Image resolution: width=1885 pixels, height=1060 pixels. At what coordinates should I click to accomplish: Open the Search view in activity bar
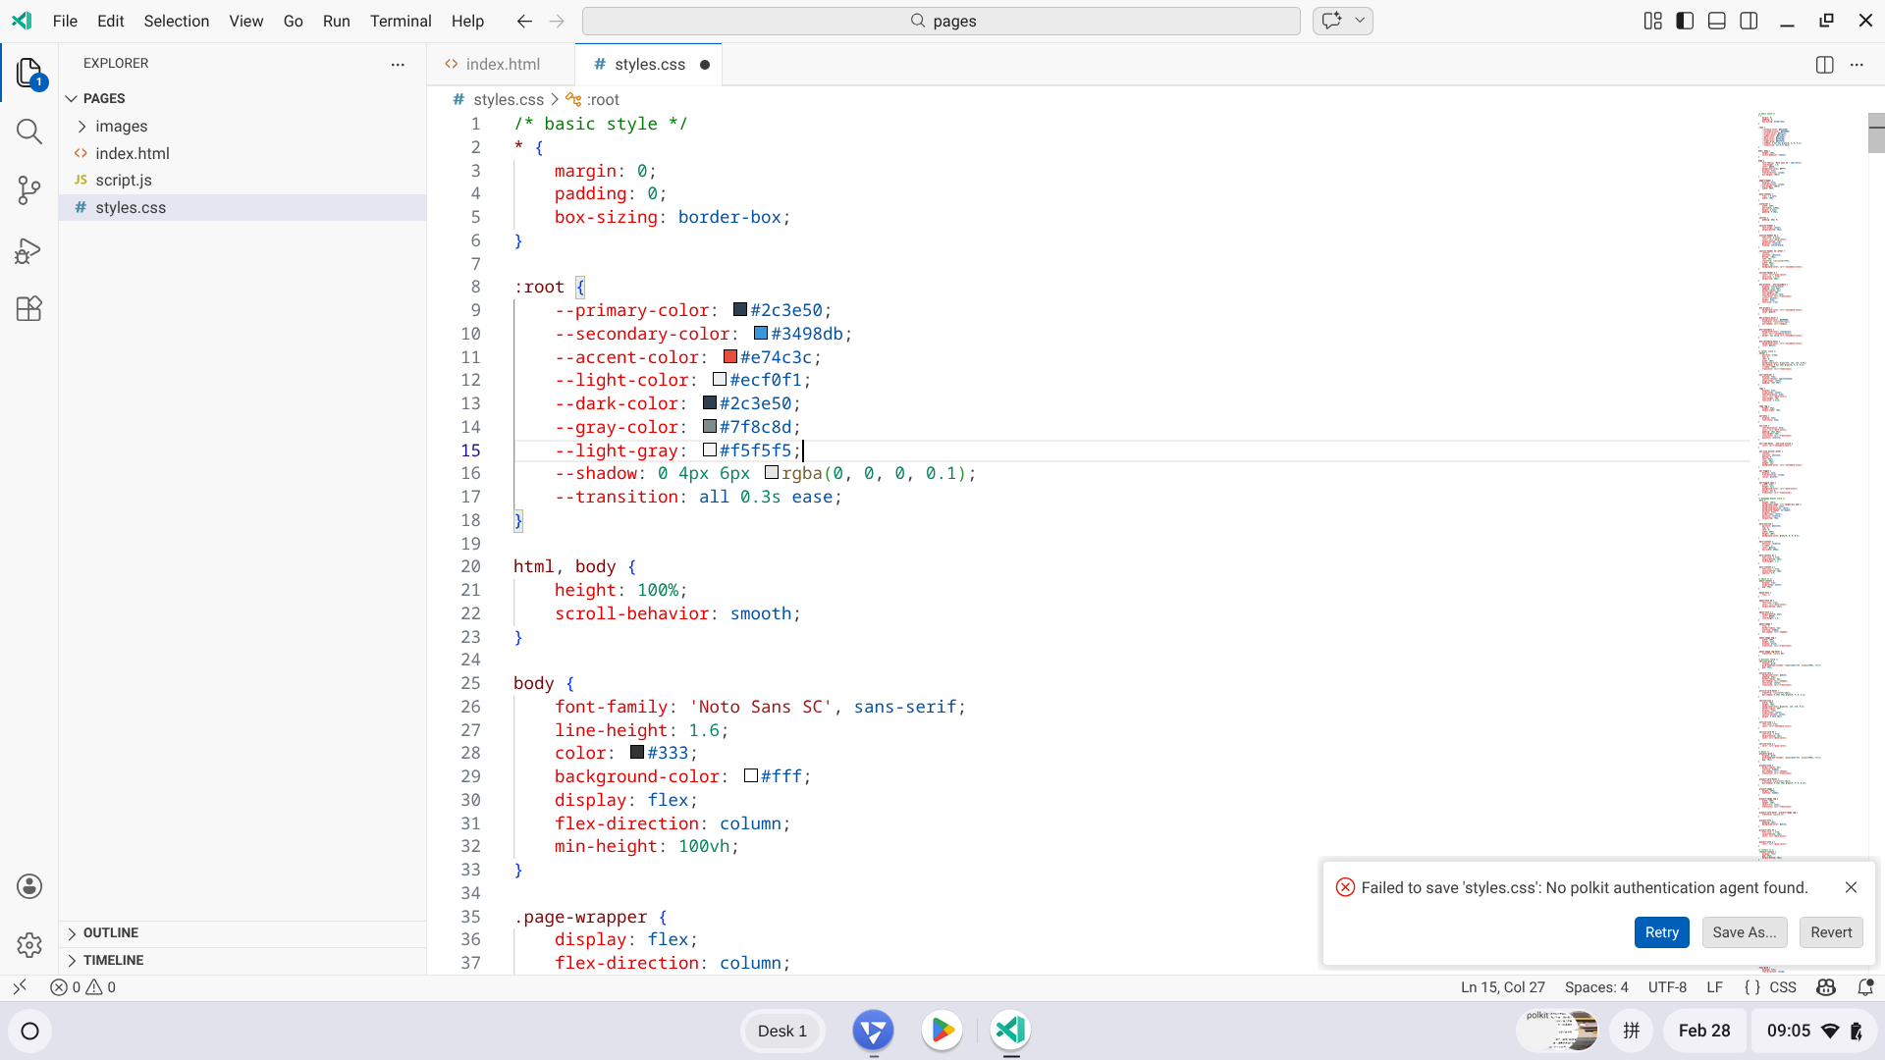point(29,132)
